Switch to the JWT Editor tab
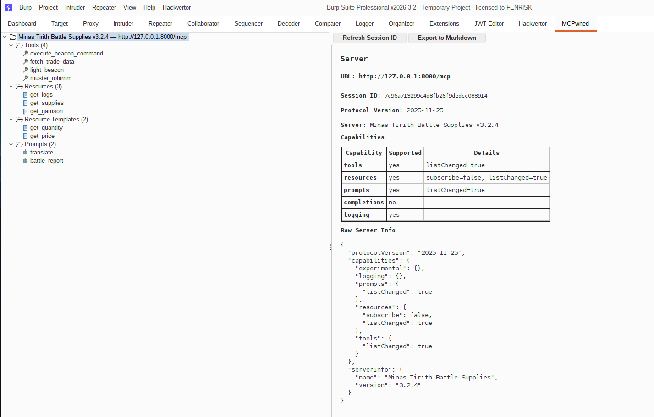654x417 pixels. click(x=489, y=23)
